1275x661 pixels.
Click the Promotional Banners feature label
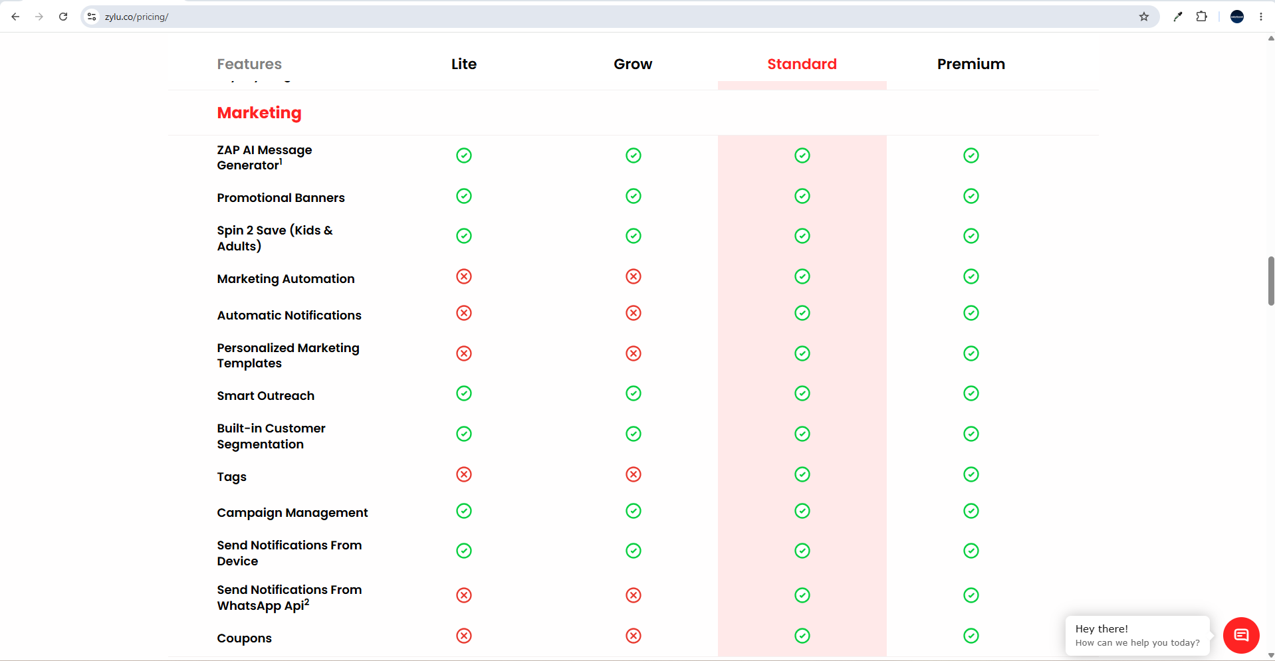(281, 198)
